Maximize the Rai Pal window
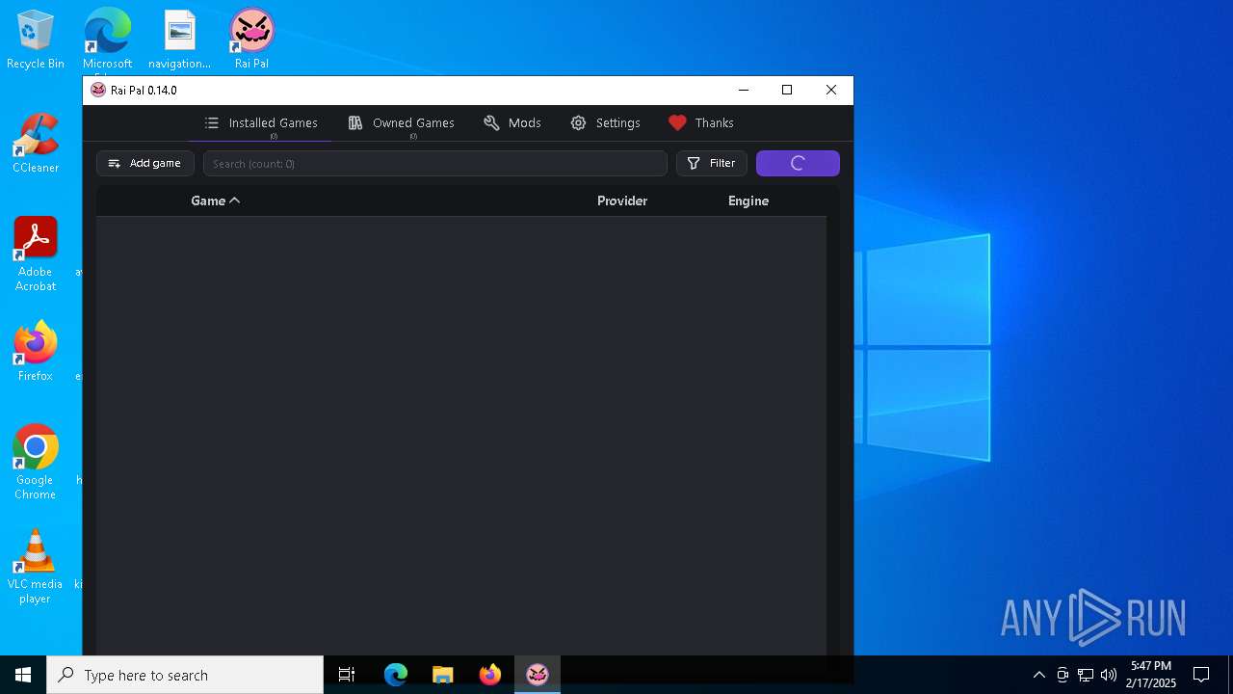1233x694 pixels. click(x=787, y=90)
